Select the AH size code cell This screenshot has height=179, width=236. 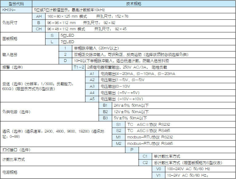coord(39,16)
